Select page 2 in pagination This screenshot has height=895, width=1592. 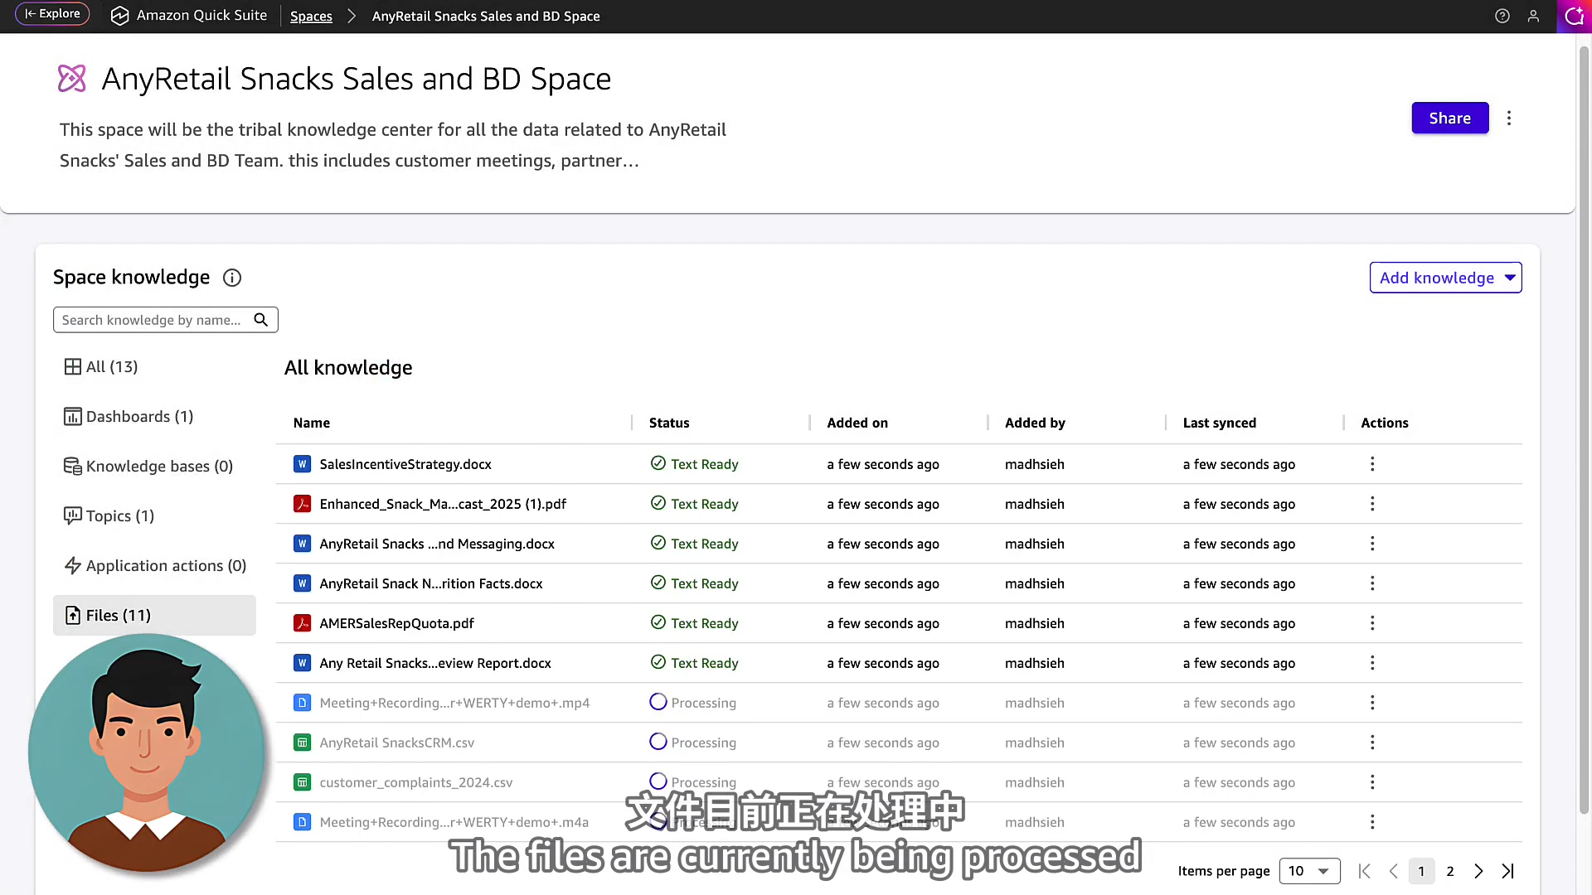[1450, 871]
